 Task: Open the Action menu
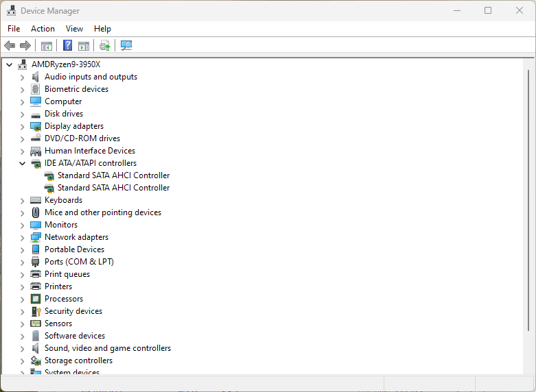(43, 29)
